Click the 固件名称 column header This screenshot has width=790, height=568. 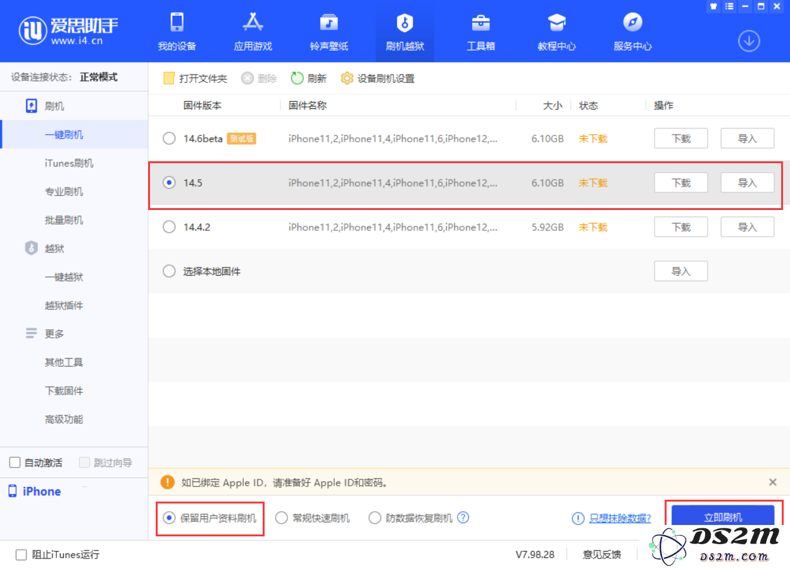[x=308, y=106]
